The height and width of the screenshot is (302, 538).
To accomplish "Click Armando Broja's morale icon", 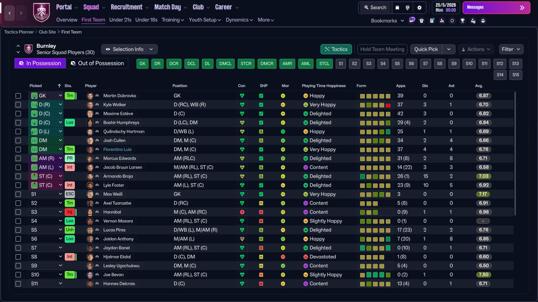I will click(283, 176).
